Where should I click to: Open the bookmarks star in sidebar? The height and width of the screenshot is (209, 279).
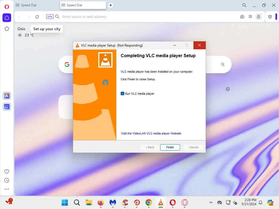point(7,29)
